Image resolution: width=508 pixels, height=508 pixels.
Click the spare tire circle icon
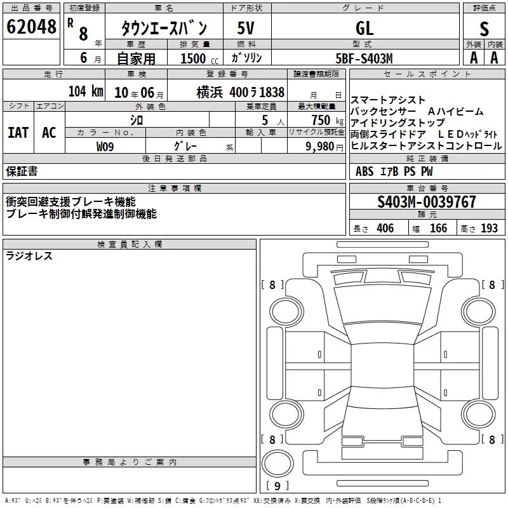pyautogui.click(x=277, y=464)
